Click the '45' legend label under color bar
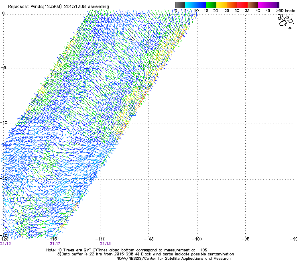The width and height of the screenshot is (297, 261). [x=268, y=11]
